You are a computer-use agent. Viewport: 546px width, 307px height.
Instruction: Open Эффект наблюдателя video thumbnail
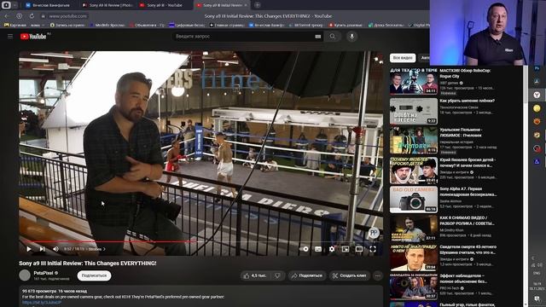(413, 287)
